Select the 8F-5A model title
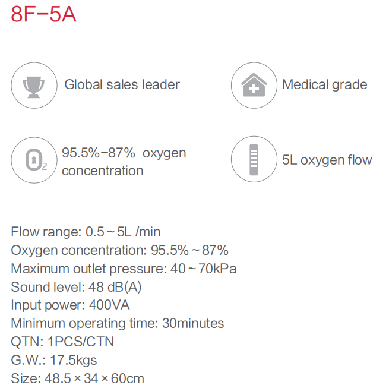The width and height of the screenshot is (389, 388). [x=43, y=14]
